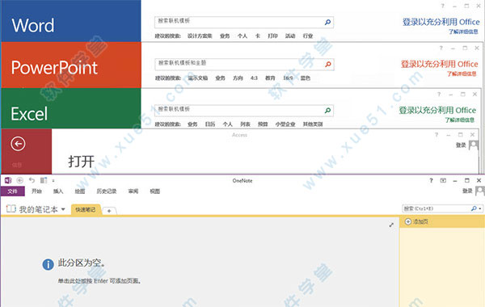
Task: Click PowerPoint suggested search 4:3
Action: coord(254,78)
